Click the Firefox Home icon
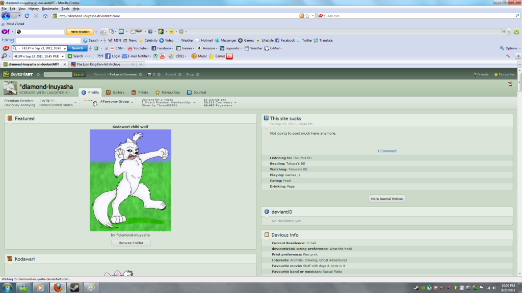The image size is (522, 293). (45, 16)
